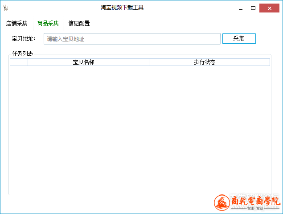This screenshot has height=214, width=283.
Task: Click the app icon in title bar
Action: point(6,8)
